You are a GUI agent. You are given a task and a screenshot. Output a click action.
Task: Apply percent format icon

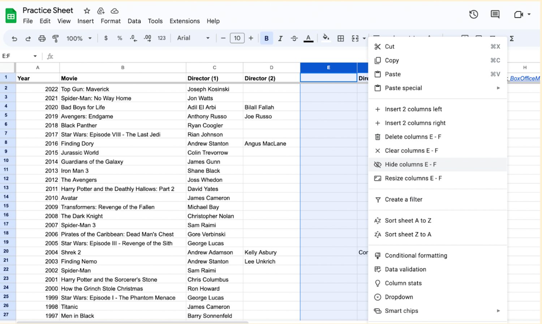tap(120, 38)
